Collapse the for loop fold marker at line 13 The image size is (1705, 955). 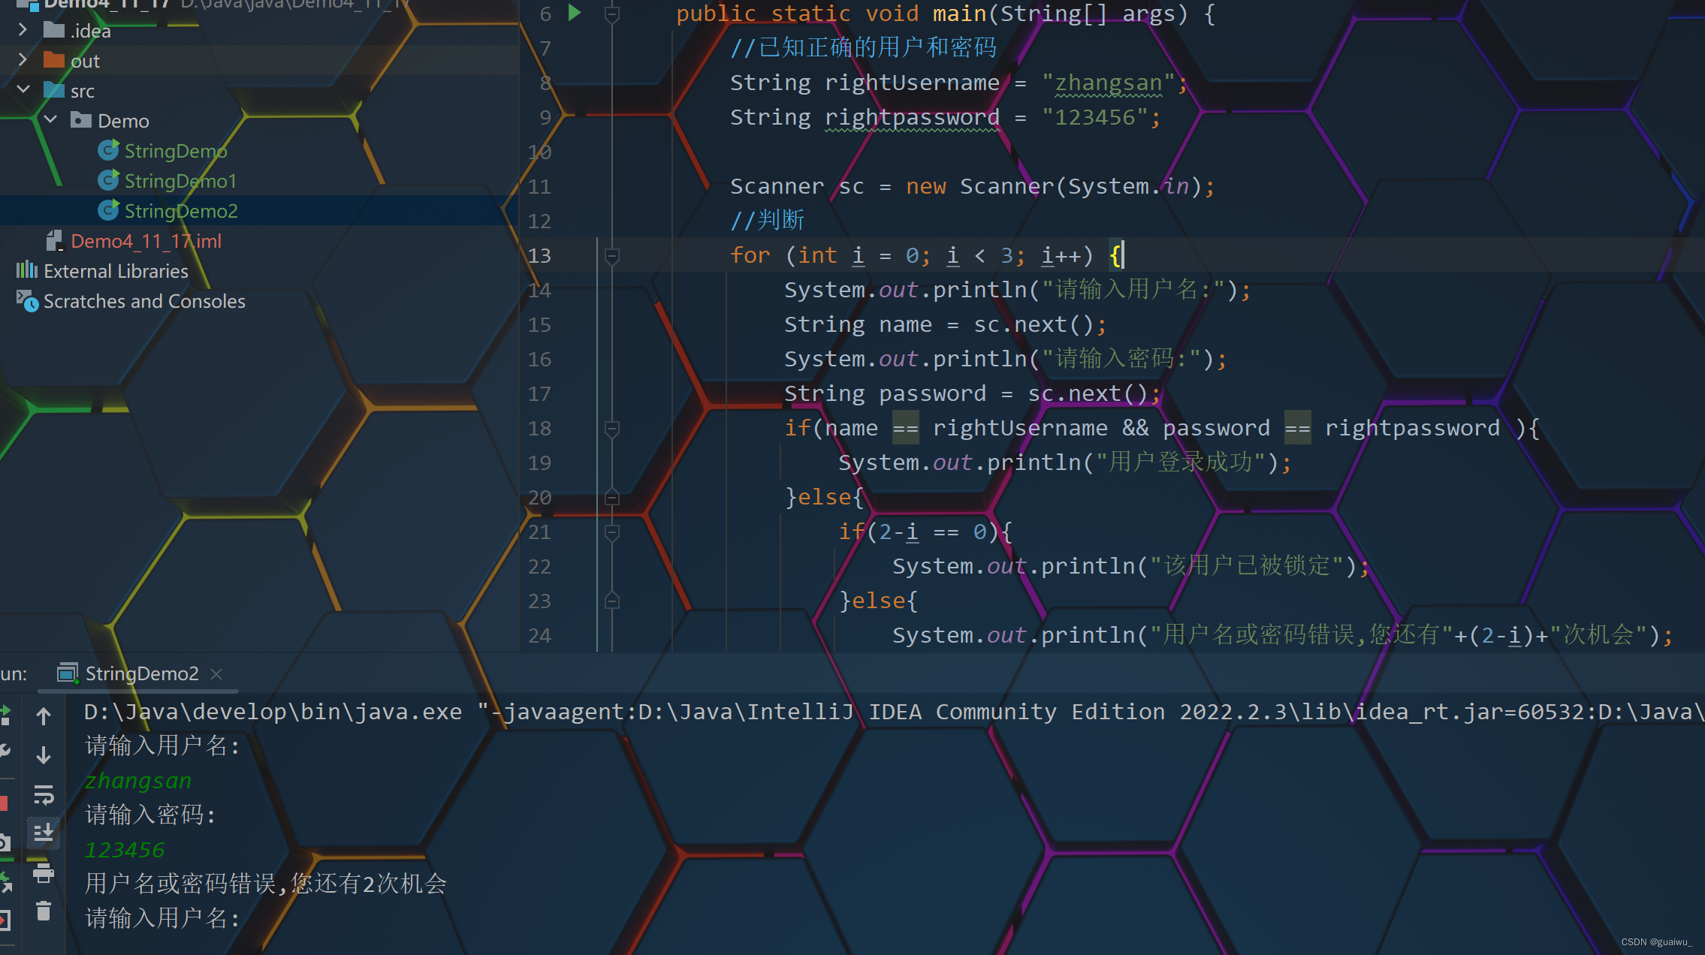[612, 256]
